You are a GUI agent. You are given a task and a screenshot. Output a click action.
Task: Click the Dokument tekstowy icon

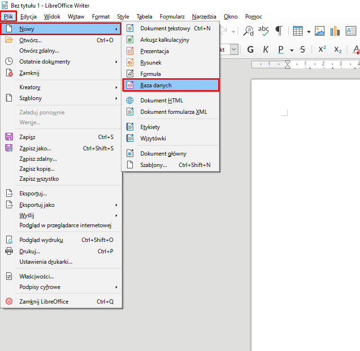point(130,28)
